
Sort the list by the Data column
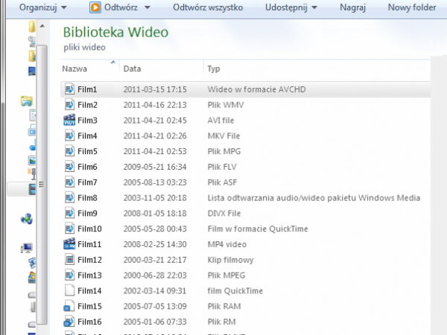point(132,68)
